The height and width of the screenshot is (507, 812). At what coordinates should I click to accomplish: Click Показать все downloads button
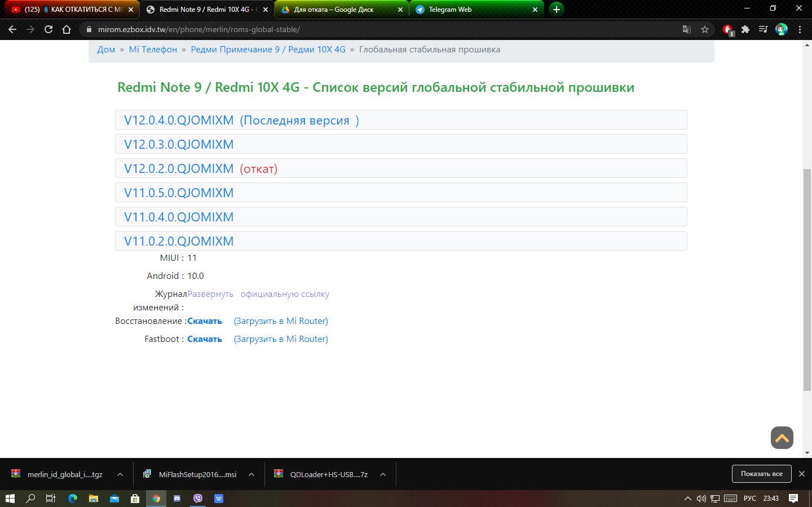tap(762, 474)
